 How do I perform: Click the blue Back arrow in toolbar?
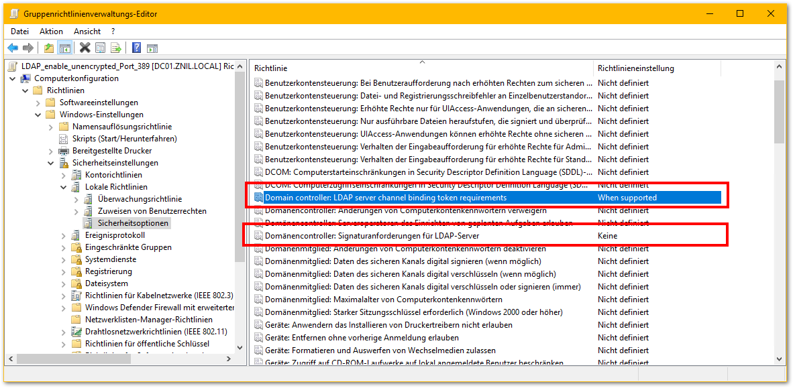[x=13, y=48]
